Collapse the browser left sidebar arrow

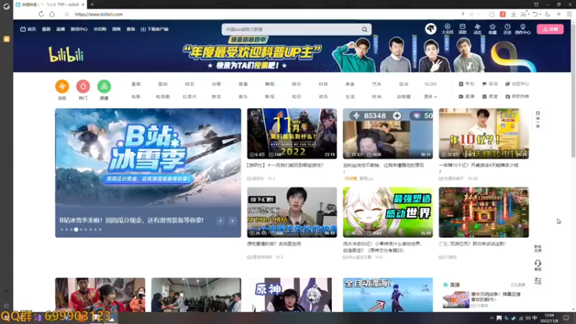click(6, 305)
